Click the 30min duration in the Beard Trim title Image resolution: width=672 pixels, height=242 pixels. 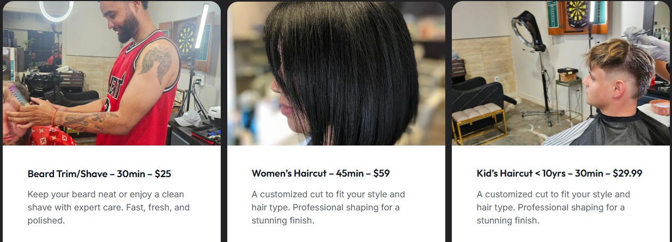(131, 174)
